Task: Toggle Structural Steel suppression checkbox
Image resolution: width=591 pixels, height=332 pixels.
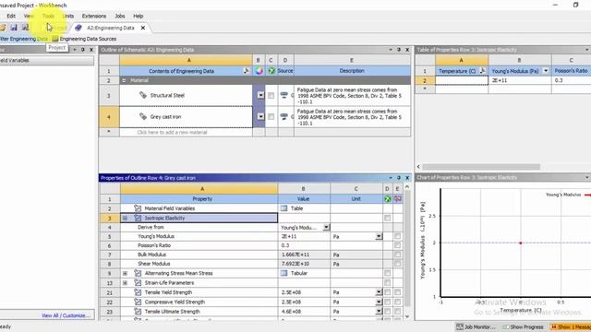Action: pos(271,96)
